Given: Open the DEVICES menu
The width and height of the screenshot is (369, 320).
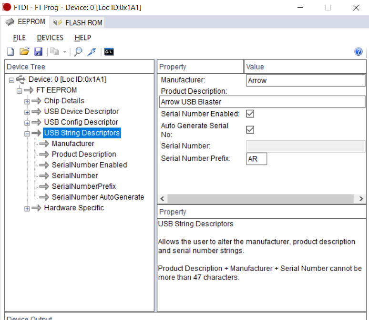Looking at the screenshot, I should click(x=50, y=38).
